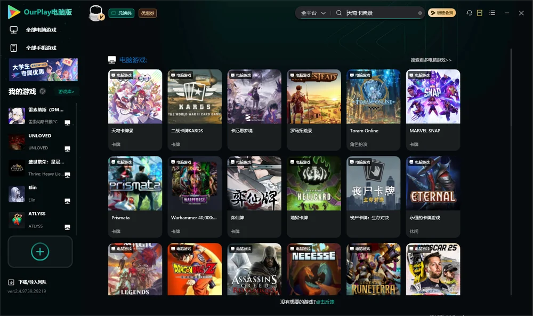The image size is (533, 316).
Task: Click 角色扮演 genre tag under Toram Online
Action: tap(359, 144)
